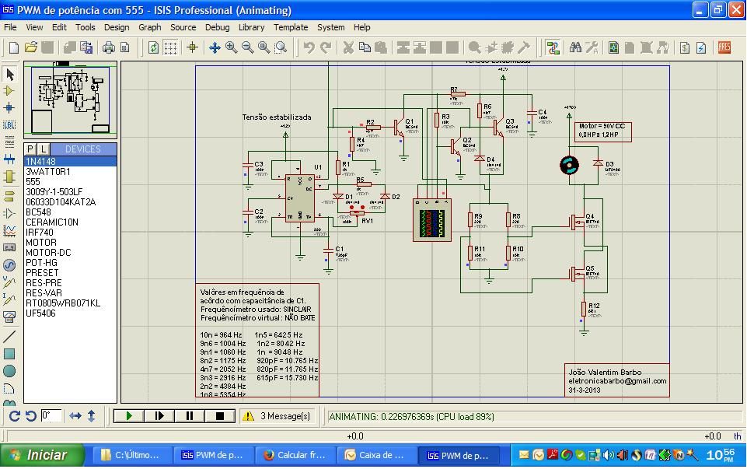Open the Template menu
The image size is (747, 469).
(x=291, y=27)
